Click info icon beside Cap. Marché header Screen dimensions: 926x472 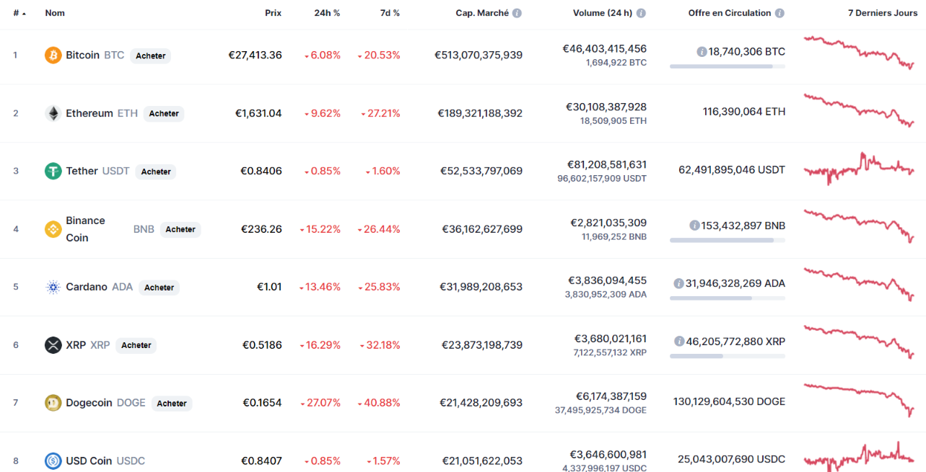[x=517, y=13]
